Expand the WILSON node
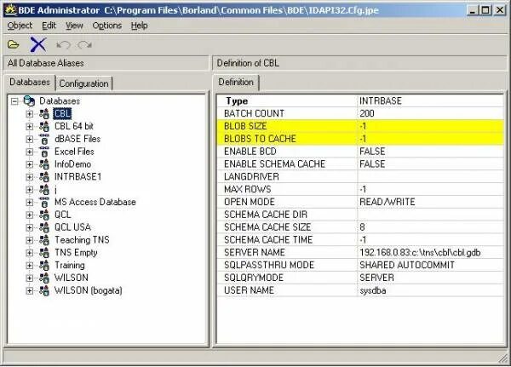 (29, 278)
